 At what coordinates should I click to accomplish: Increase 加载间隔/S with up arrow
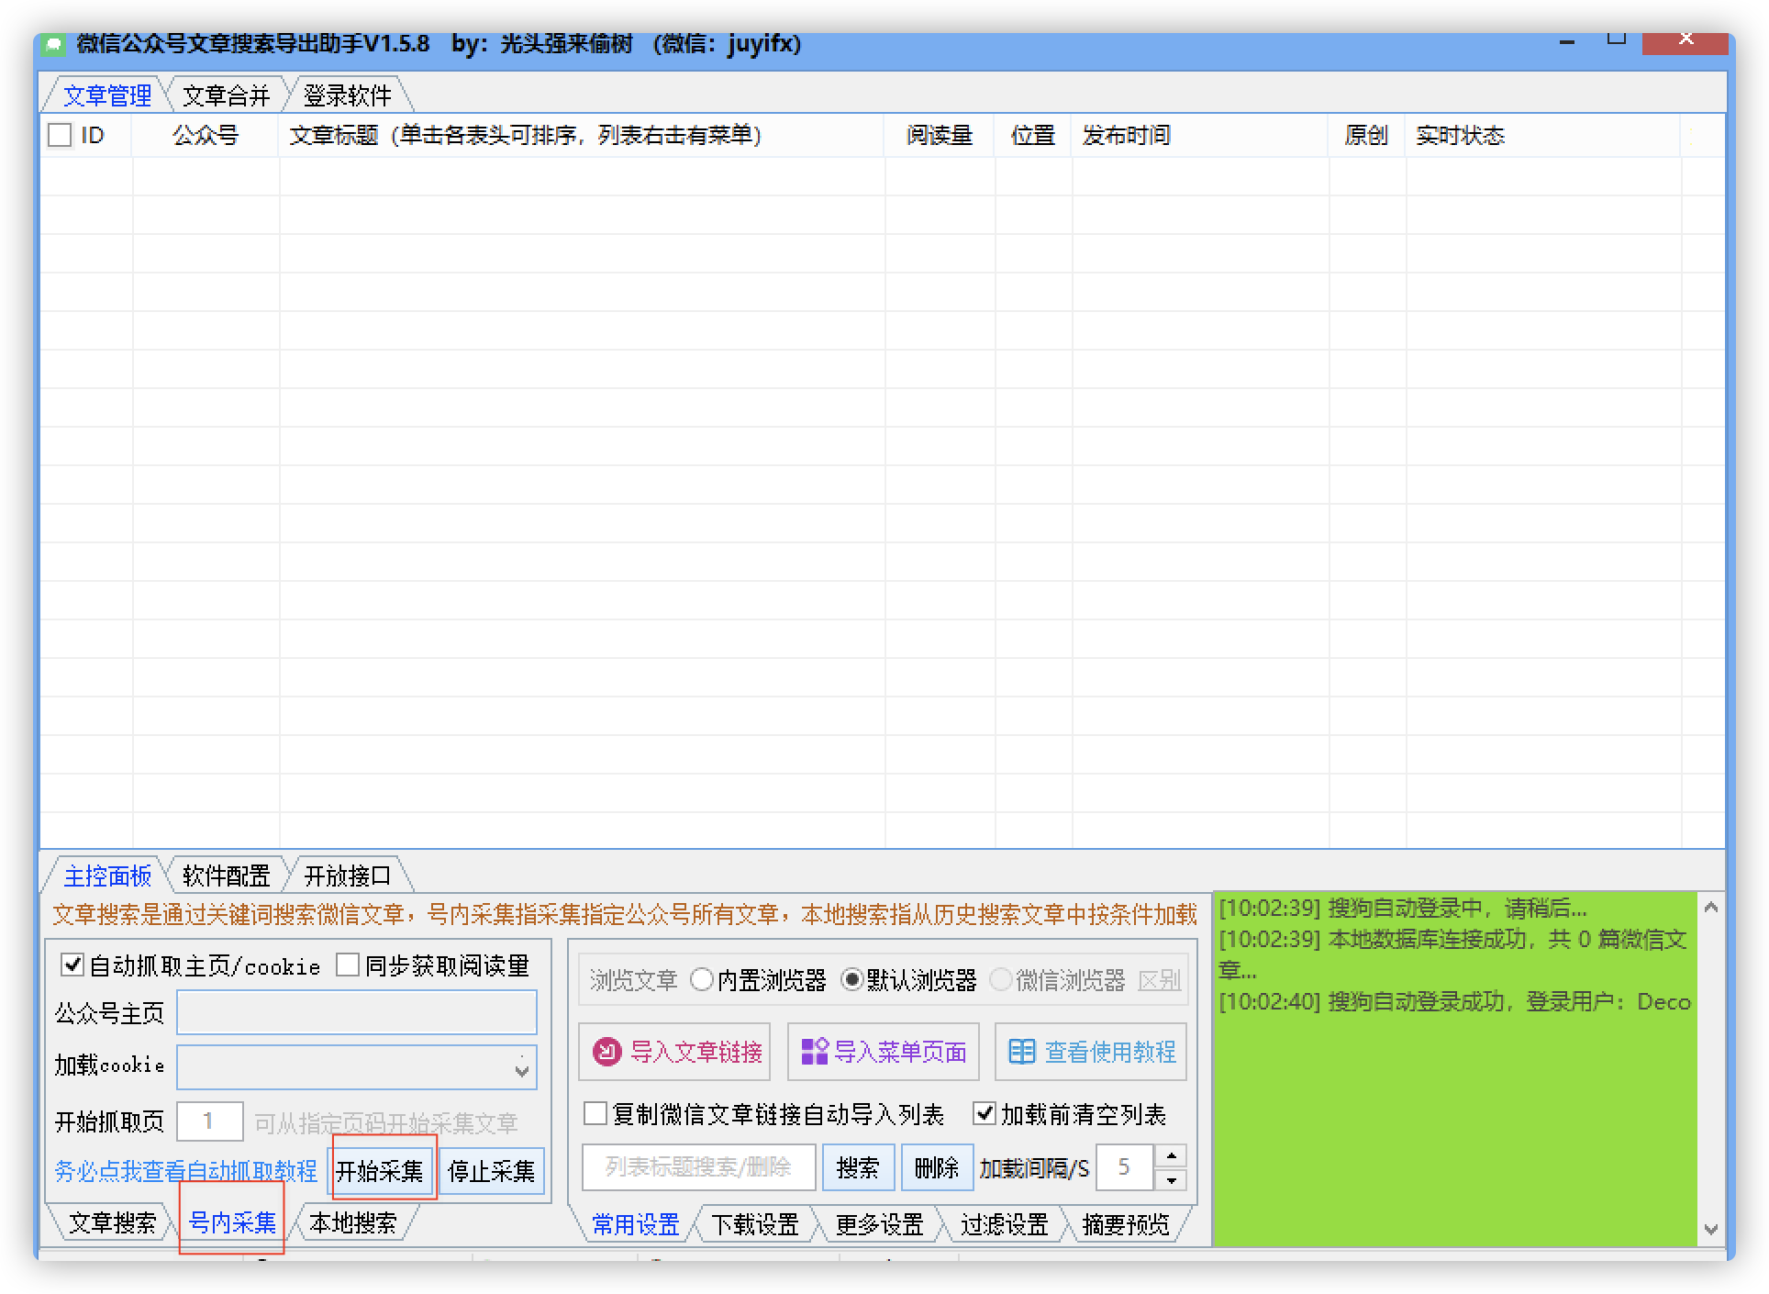(x=1171, y=1156)
